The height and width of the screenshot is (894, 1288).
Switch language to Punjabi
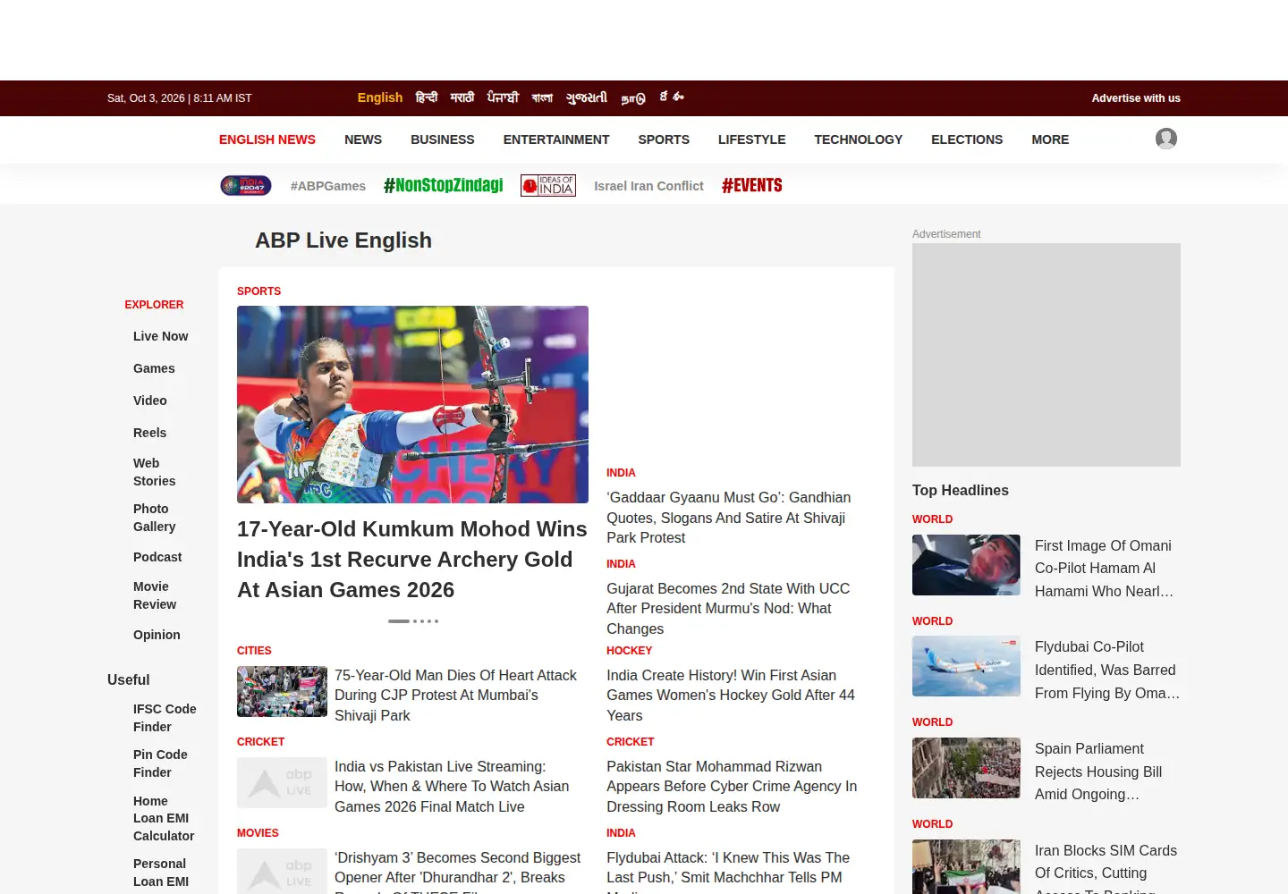[x=503, y=97]
